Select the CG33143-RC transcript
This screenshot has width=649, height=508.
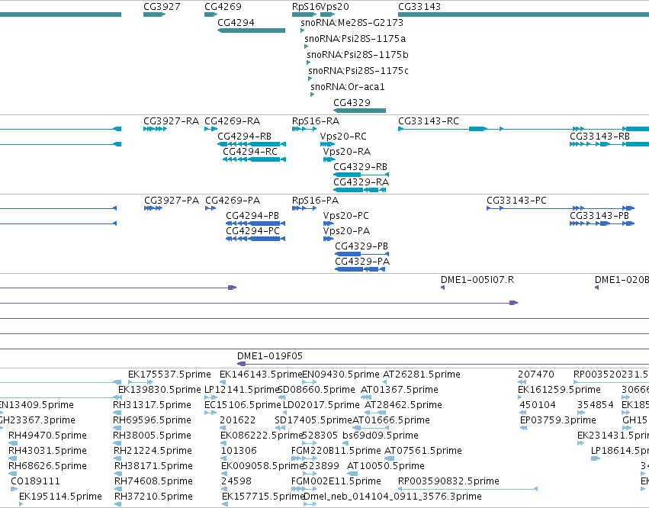524,129
